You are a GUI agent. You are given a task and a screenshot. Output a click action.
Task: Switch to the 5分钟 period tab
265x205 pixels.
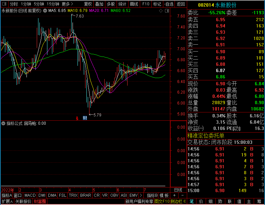[39, 4]
